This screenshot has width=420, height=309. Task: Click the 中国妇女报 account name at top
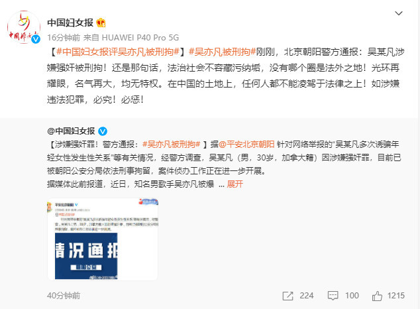70,23
